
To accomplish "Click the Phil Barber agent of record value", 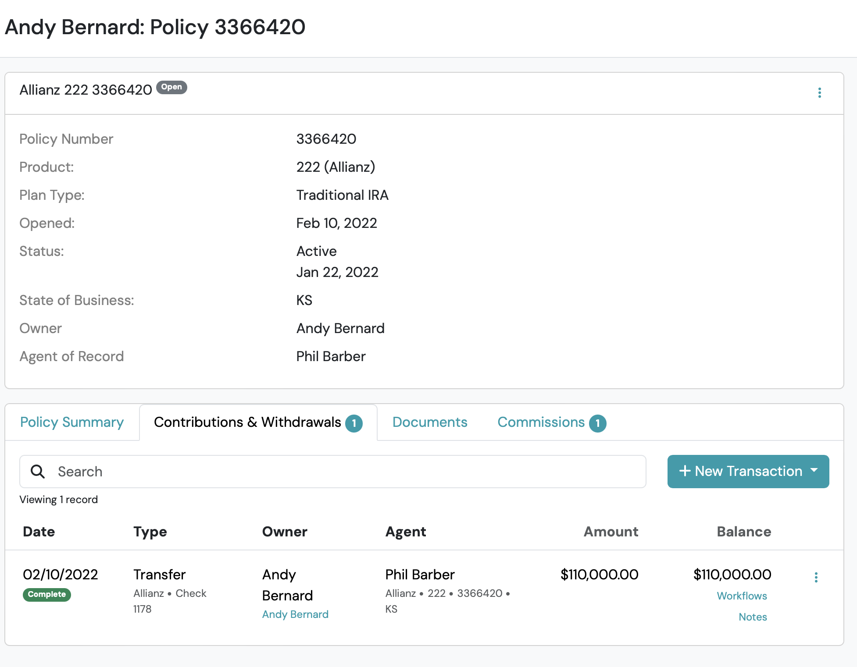I will pyautogui.click(x=331, y=356).
